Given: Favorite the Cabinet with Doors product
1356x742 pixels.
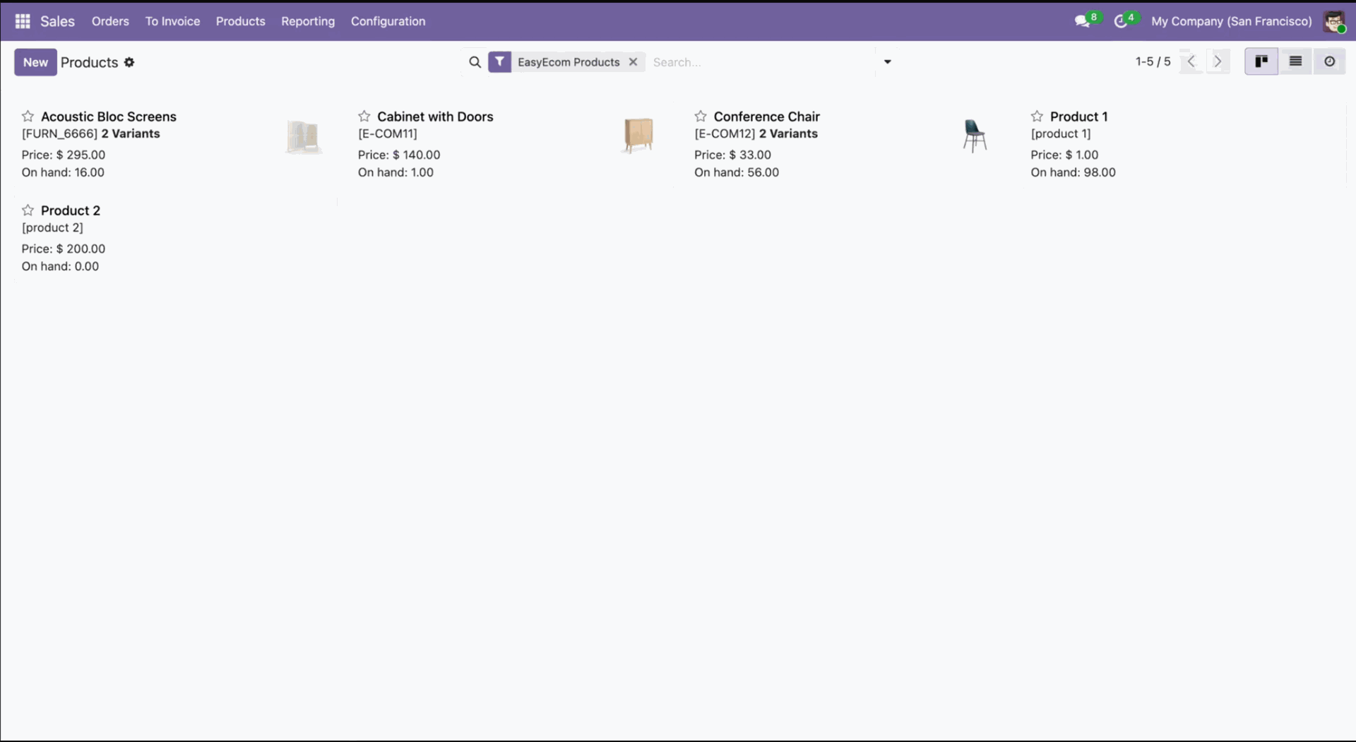Looking at the screenshot, I should click(364, 116).
